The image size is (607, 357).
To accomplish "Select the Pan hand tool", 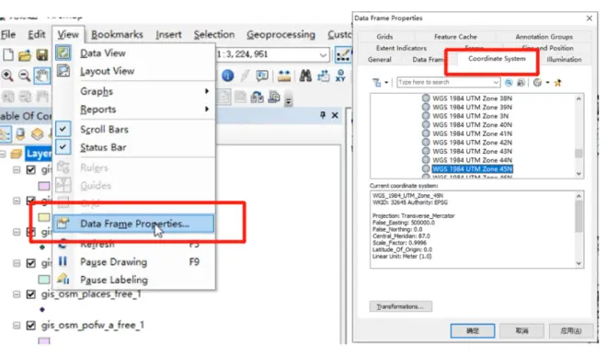I will click(x=41, y=75).
